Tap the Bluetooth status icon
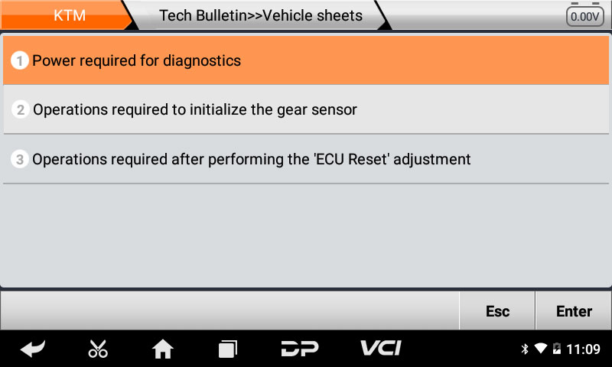 pyautogui.click(x=525, y=349)
